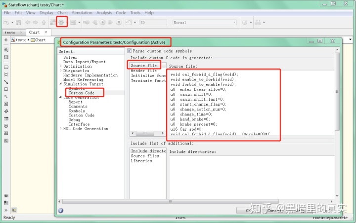
Task: Collapse the Simulation Target tree node
Action: coord(61,84)
